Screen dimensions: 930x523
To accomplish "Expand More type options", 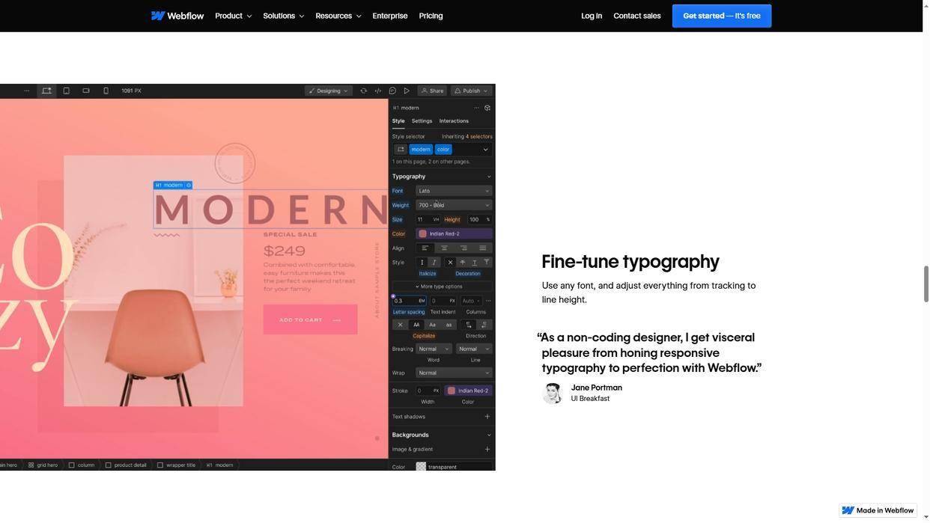I will [441, 287].
